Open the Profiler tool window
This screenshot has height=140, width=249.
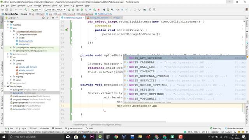click(x=45, y=128)
